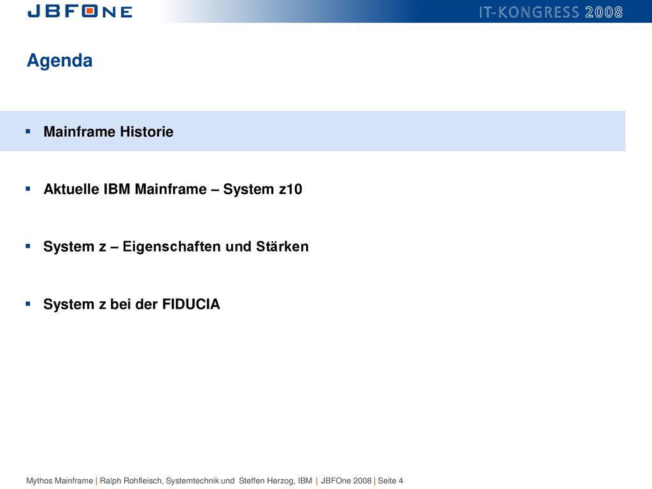
Task: Select the Agenda slide title
Action: [59, 60]
